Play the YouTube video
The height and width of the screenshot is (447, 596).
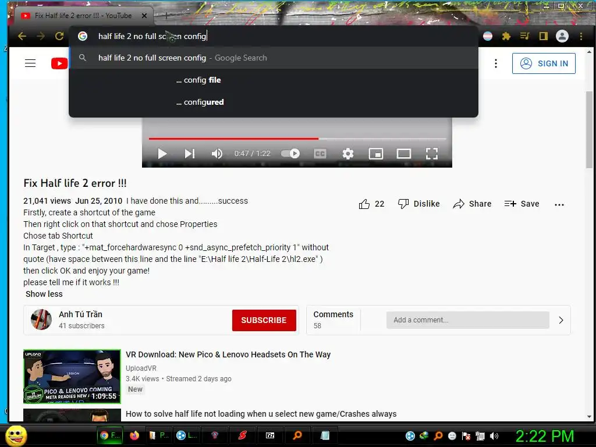[x=162, y=154]
